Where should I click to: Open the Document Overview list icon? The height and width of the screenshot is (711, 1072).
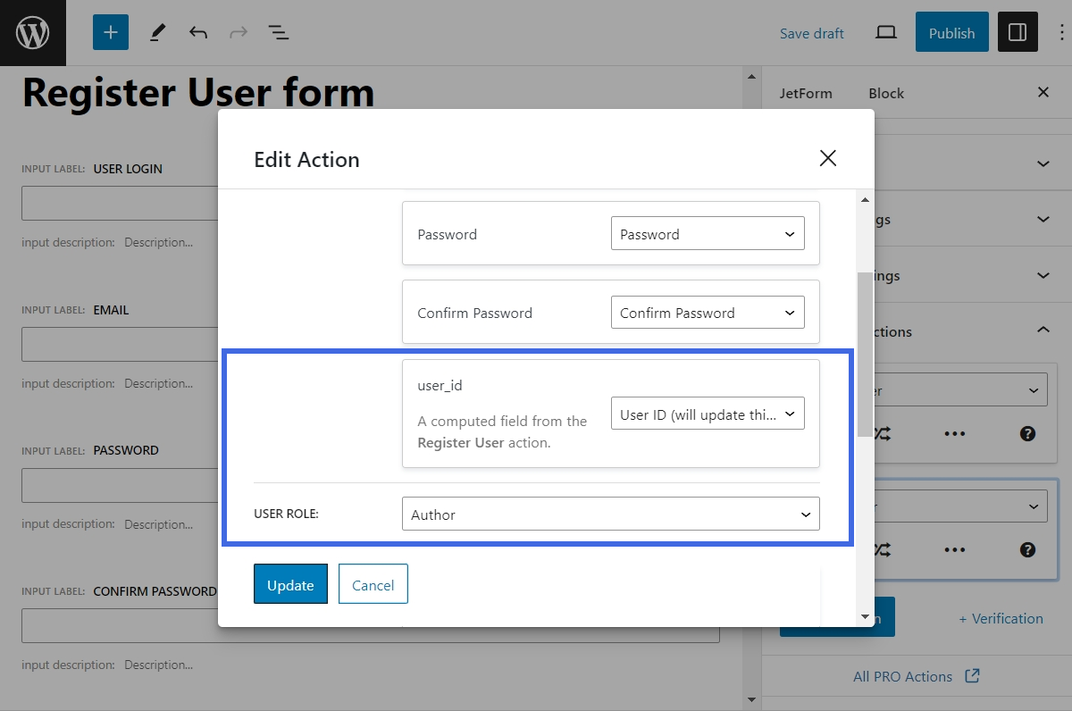coord(278,32)
